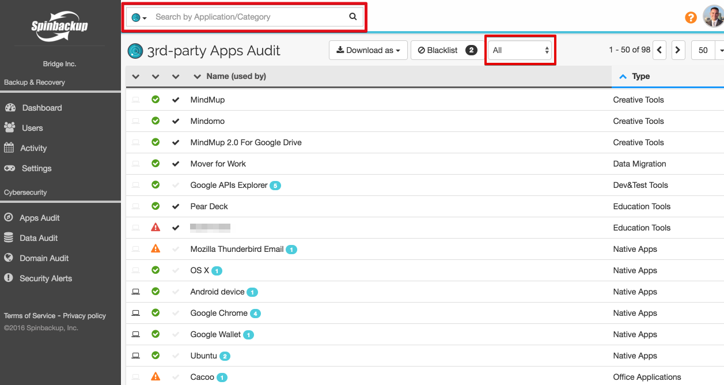Viewport: 724px width, 385px height.
Task: Expand the first column header chevron
Action: (x=135, y=77)
